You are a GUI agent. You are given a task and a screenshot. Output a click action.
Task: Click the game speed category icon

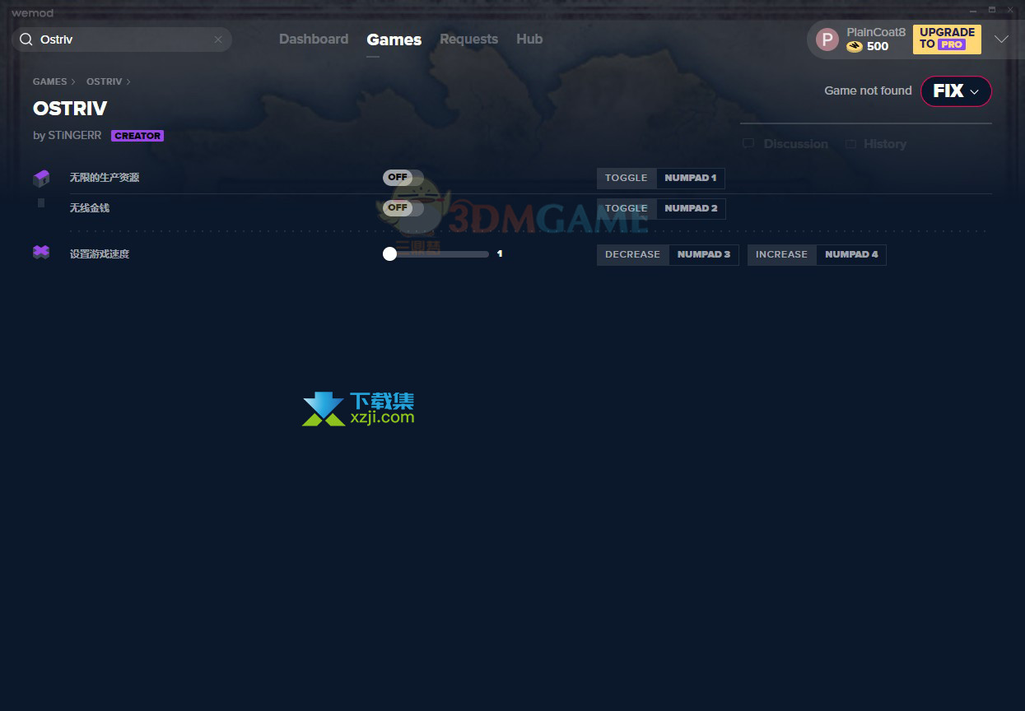(41, 253)
